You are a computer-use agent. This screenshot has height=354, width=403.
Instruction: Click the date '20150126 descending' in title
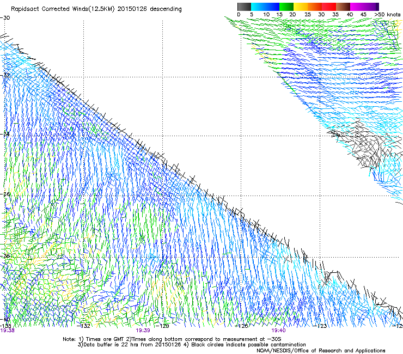(150, 9)
